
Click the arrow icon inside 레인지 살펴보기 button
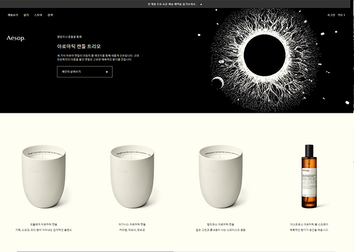point(107,72)
